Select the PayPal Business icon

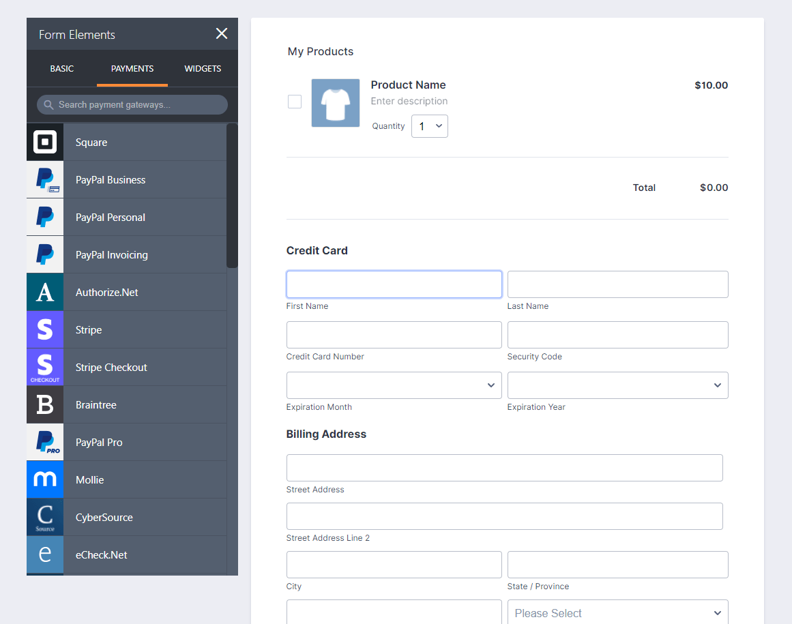click(45, 180)
